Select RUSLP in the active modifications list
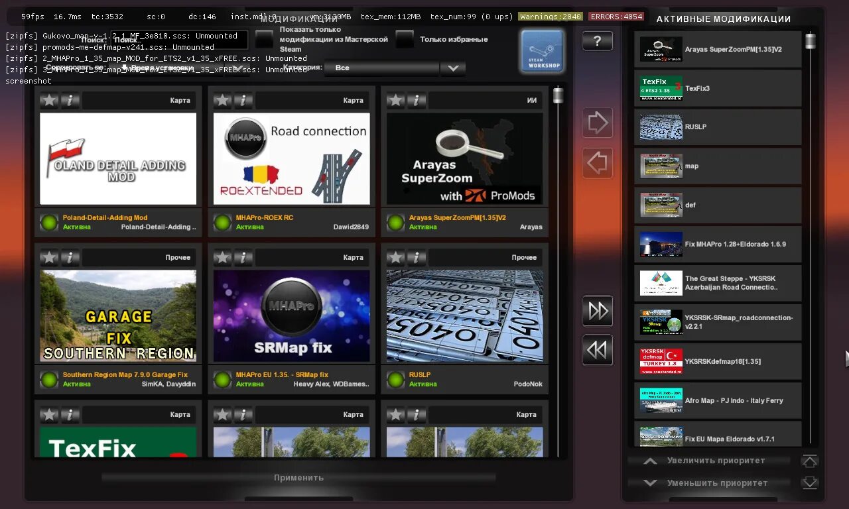The width and height of the screenshot is (849, 509). pyautogui.click(x=718, y=127)
